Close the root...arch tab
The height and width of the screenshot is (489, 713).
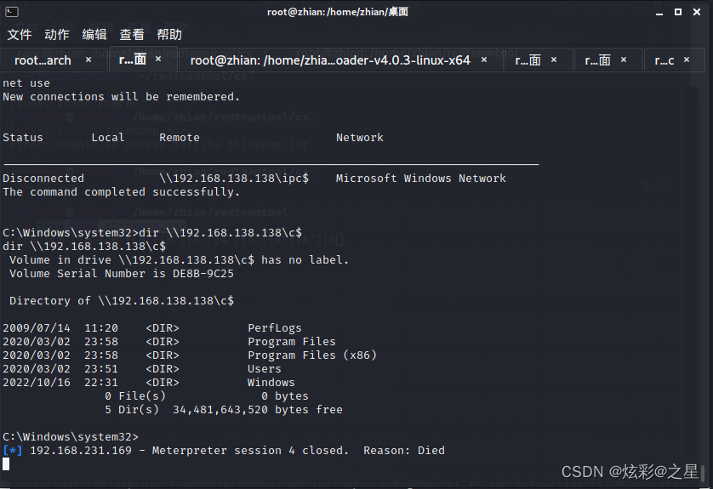88,60
